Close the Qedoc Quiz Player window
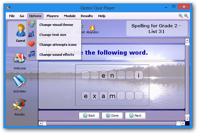 [x=184, y=7]
